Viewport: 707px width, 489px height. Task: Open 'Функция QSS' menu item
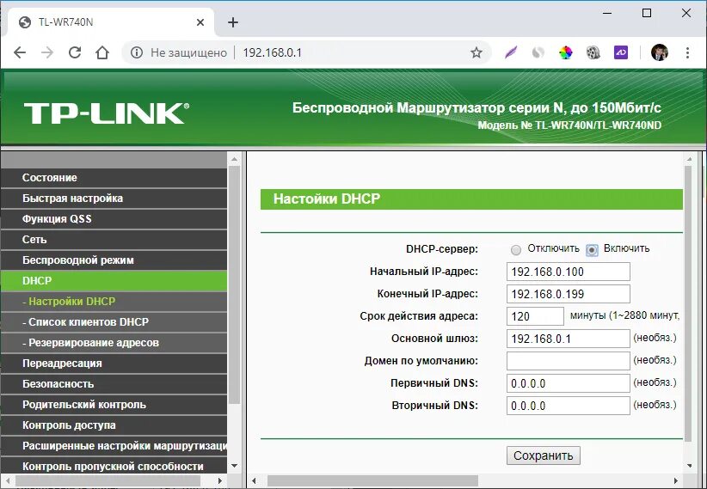[114, 219]
